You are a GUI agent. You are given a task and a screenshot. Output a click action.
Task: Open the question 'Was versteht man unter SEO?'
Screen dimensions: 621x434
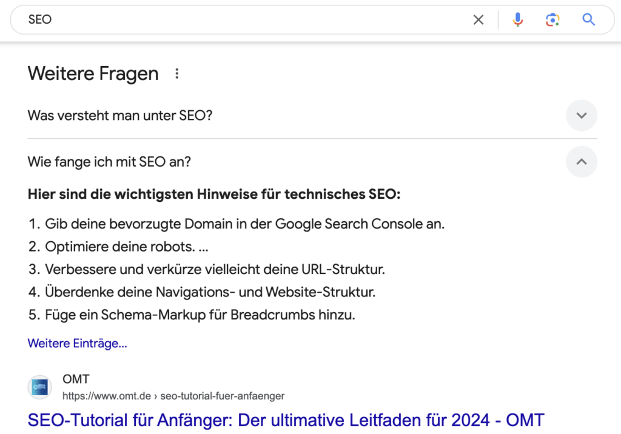coord(120,116)
